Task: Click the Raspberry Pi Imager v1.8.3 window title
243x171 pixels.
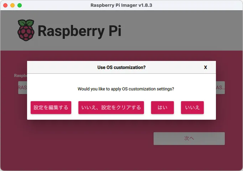Action: click(x=121, y=5)
